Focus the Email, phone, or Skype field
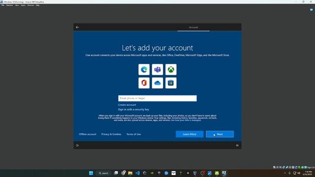Image resolution: width=315 pixels, height=177 pixels. 157,98
